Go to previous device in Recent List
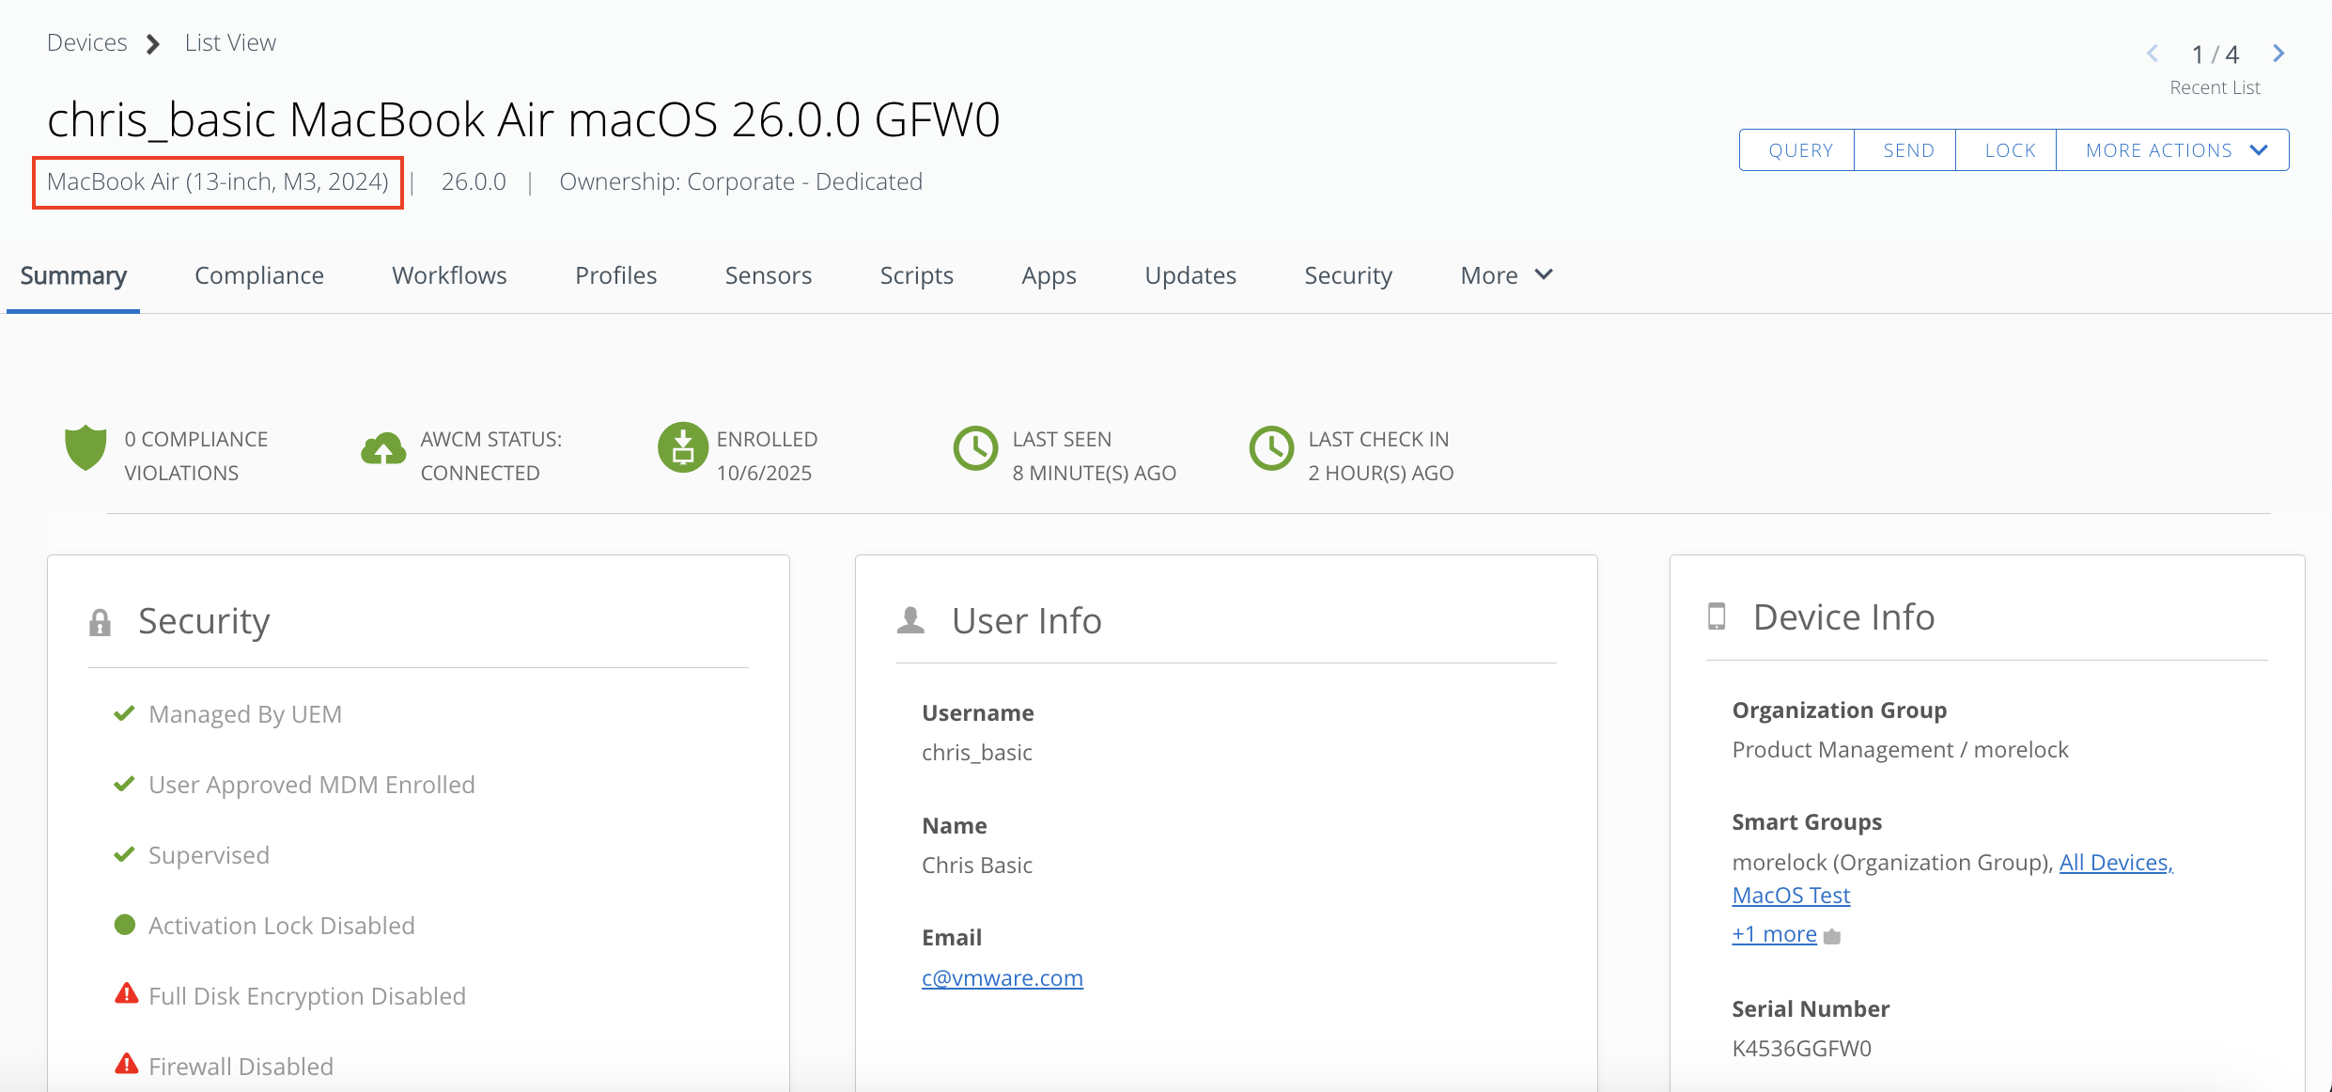This screenshot has height=1092, width=2332. click(2153, 54)
